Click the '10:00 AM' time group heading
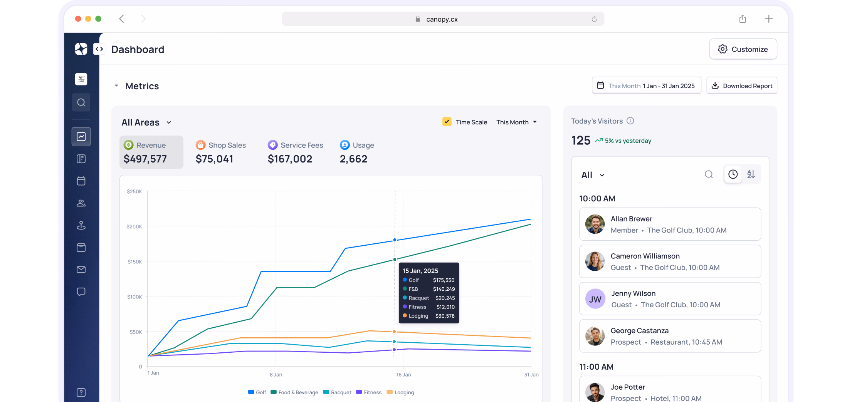This screenshot has height=402, width=852. [597, 199]
